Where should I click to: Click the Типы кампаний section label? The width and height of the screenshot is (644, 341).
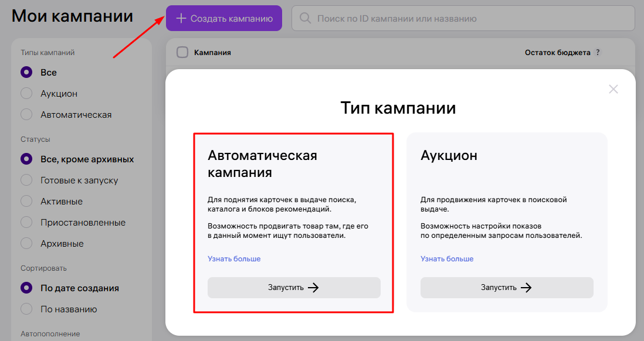point(48,53)
